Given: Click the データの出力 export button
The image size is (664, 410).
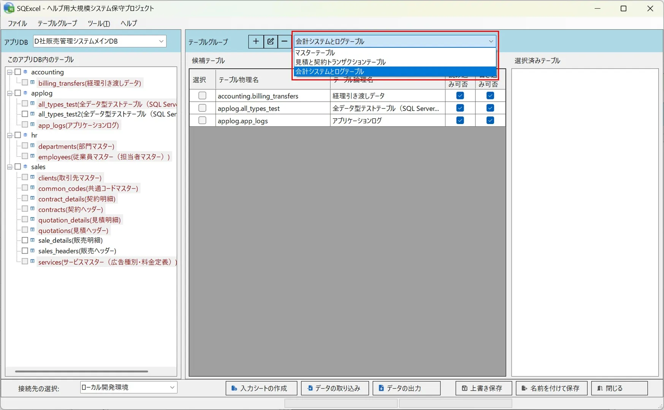Looking at the screenshot, I should pyautogui.click(x=407, y=388).
